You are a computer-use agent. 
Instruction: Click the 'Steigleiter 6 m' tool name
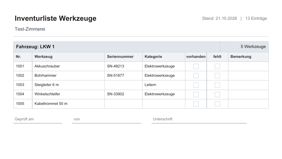46,85
